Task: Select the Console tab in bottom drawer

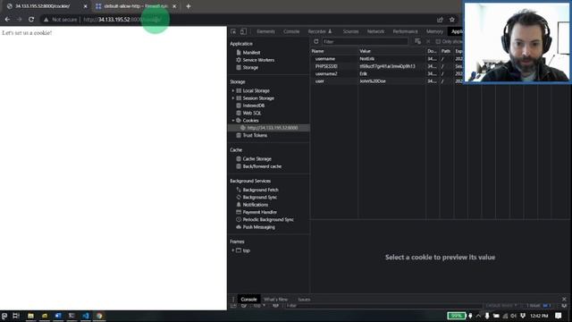Action: pos(248,300)
